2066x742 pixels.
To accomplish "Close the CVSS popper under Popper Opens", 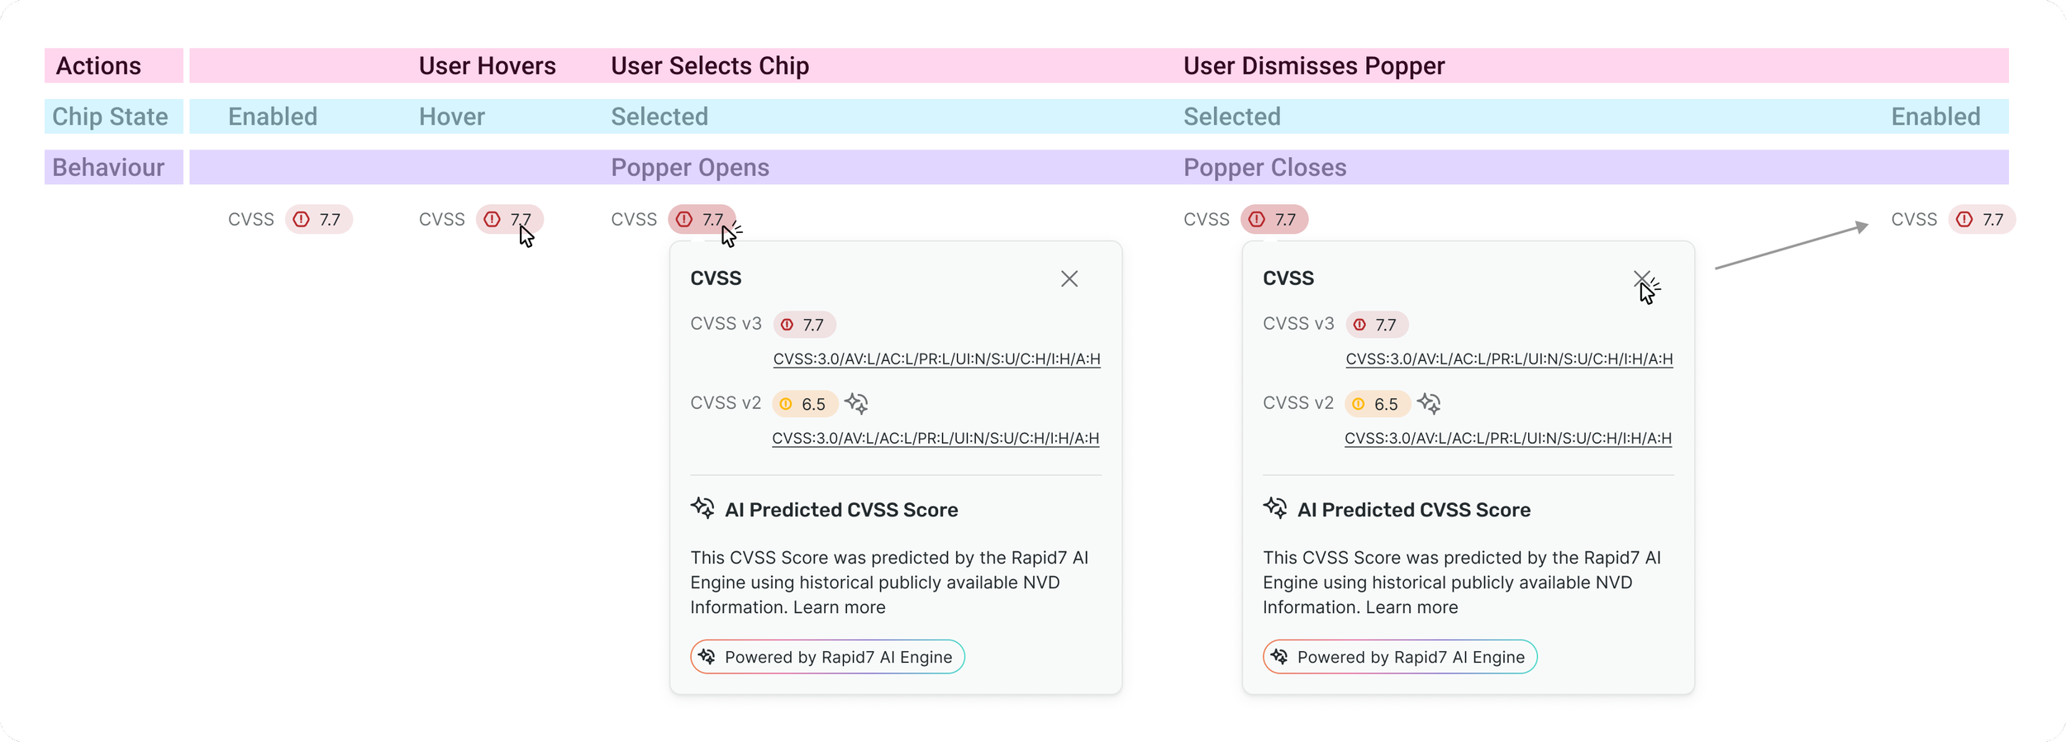I will point(1069,279).
